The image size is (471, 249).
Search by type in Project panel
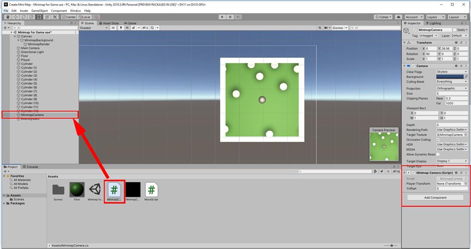[376, 171]
